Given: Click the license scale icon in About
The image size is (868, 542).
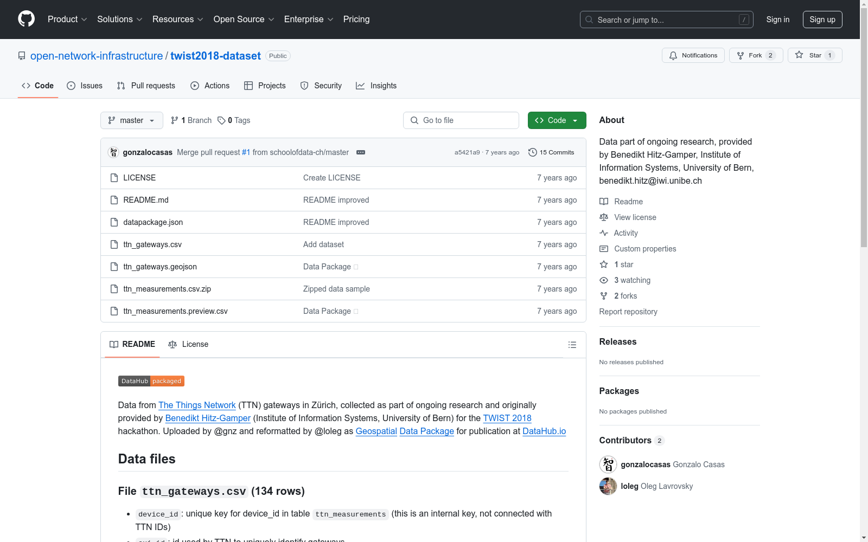Looking at the screenshot, I should point(604,217).
